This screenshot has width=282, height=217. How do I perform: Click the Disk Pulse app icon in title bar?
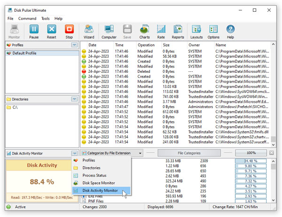10,10
